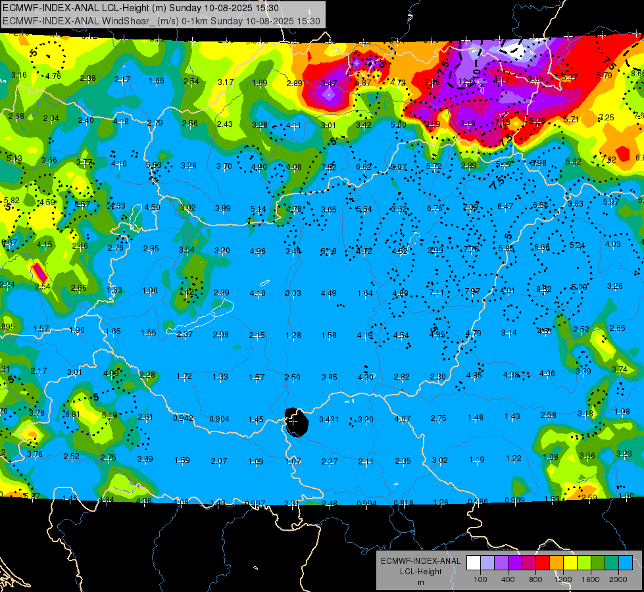Click the 1200 legend scale label
This screenshot has height=592, width=644.
tap(562, 580)
